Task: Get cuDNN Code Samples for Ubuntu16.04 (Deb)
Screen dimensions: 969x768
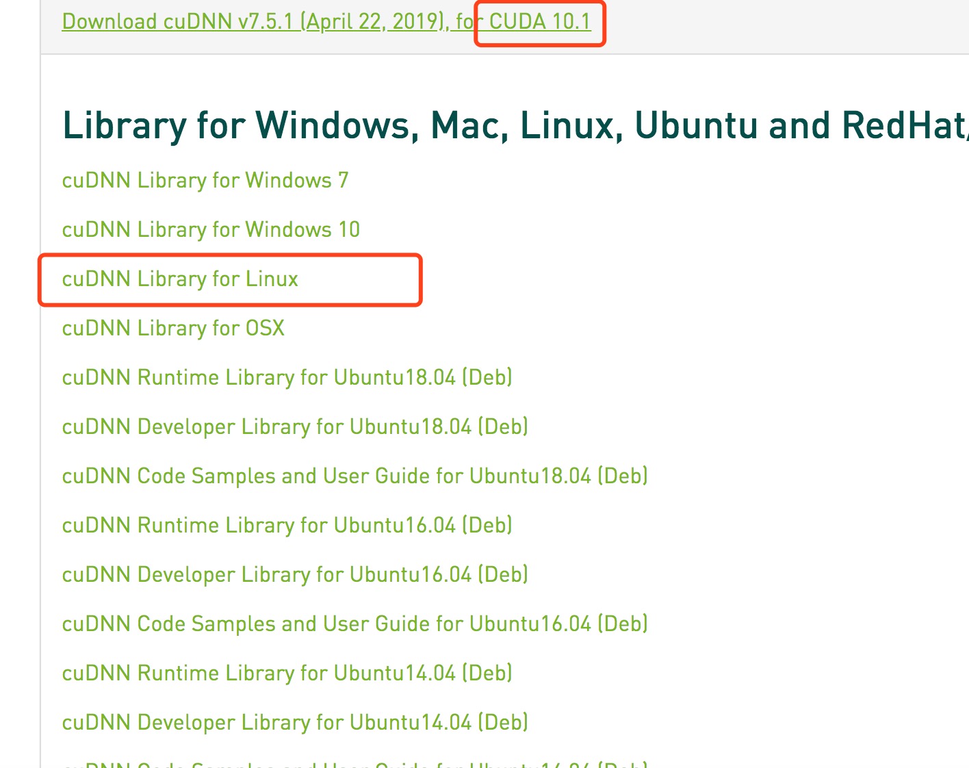Action: pos(355,624)
